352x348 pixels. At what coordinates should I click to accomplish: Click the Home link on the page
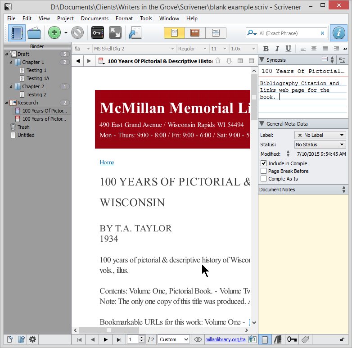tap(107, 163)
